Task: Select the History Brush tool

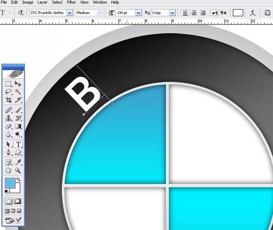Action: 18,118
